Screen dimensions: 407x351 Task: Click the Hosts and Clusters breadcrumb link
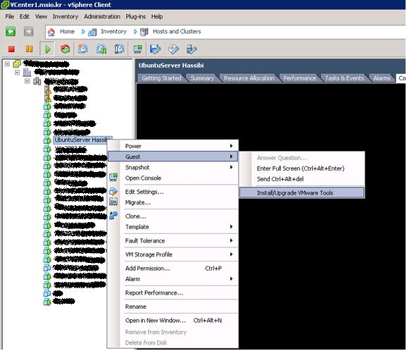point(177,32)
